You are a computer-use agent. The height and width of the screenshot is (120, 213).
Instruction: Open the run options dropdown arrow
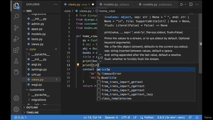coord(185,4)
